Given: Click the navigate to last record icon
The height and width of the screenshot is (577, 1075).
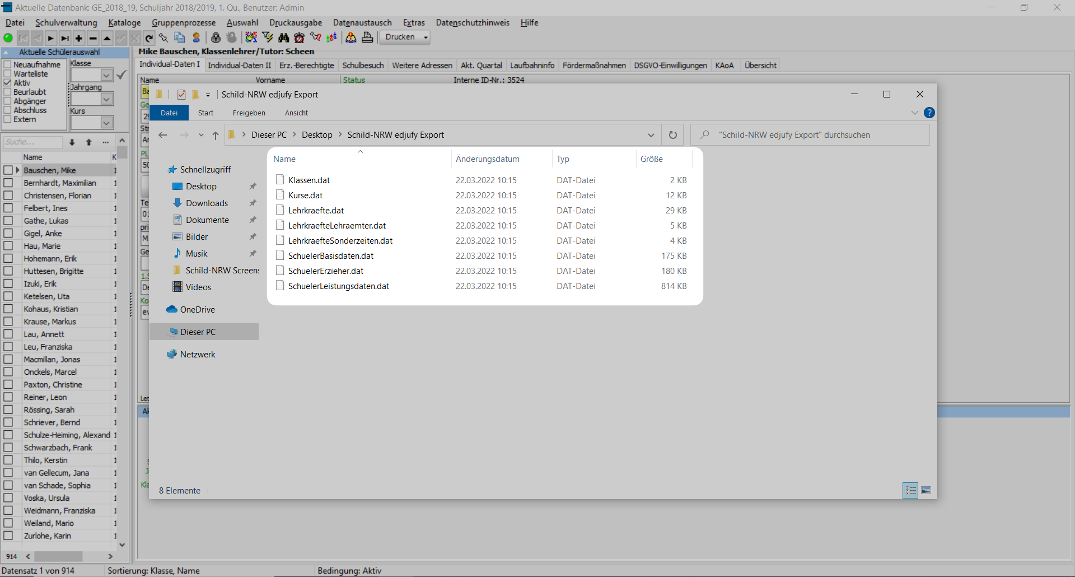Looking at the screenshot, I should coord(65,38).
